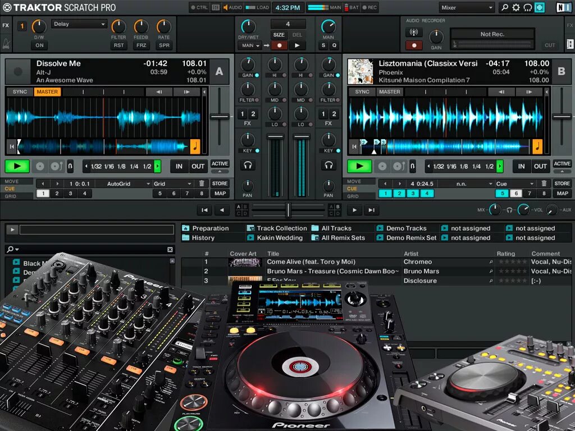Open Track Collection favorite

pos(277,228)
